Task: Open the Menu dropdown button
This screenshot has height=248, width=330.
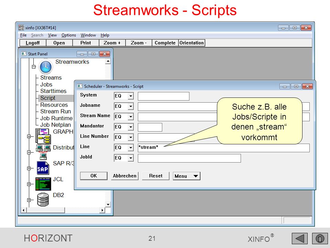Action: [x=186, y=176]
